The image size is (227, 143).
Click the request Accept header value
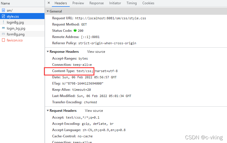83,117
